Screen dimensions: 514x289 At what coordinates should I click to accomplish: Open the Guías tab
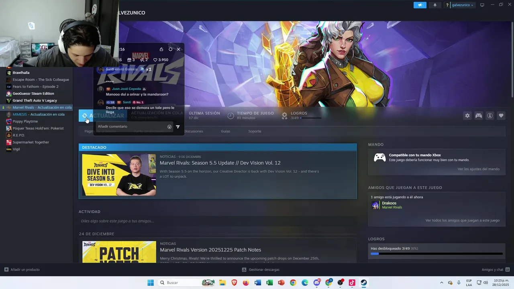click(x=226, y=131)
